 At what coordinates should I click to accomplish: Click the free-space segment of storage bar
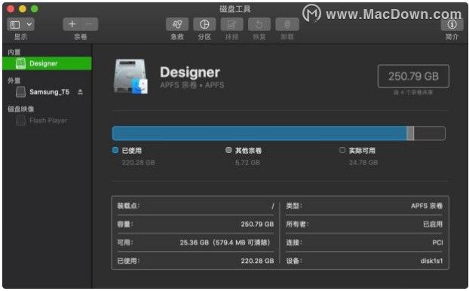click(x=430, y=133)
